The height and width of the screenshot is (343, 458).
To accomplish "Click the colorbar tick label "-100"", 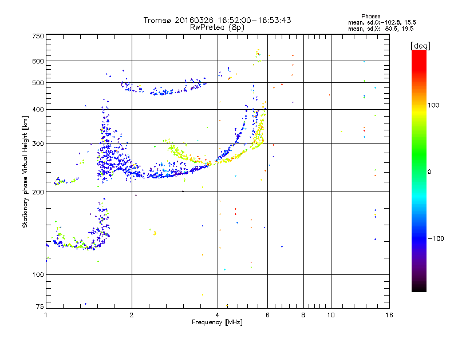I will 436,238.
